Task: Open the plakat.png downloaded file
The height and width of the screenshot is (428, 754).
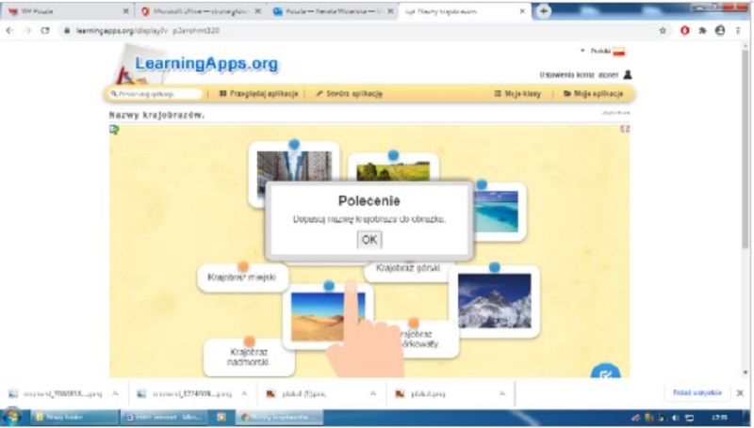Action: [428, 393]
